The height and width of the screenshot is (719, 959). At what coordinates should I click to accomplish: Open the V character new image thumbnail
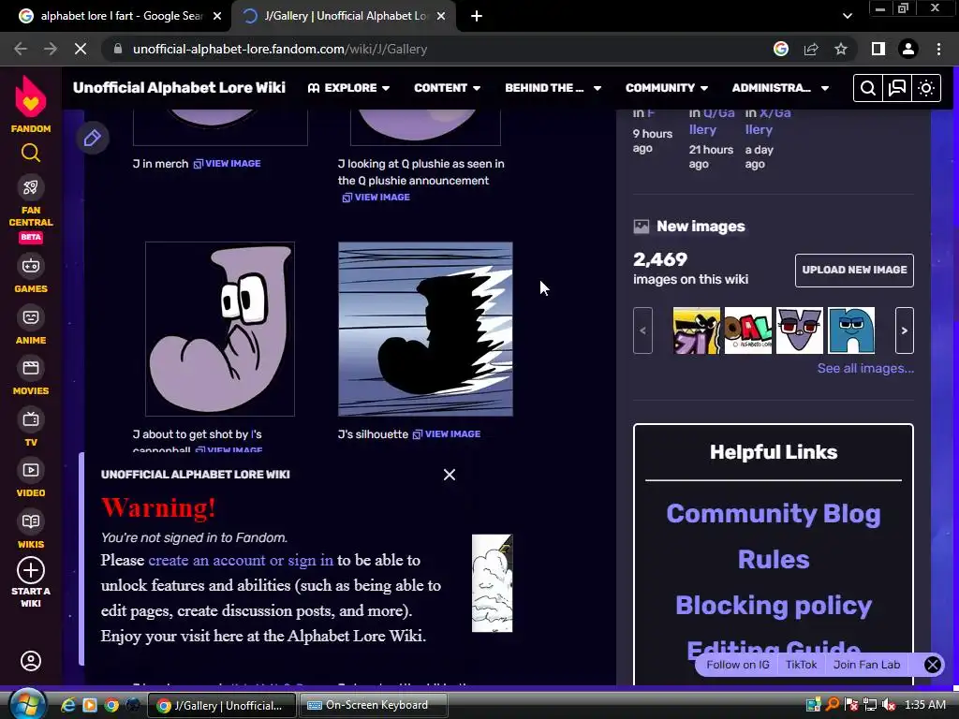click(800, 330)
